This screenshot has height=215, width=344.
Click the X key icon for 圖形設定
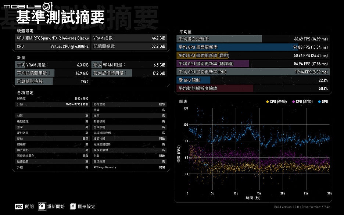(73, 206)
